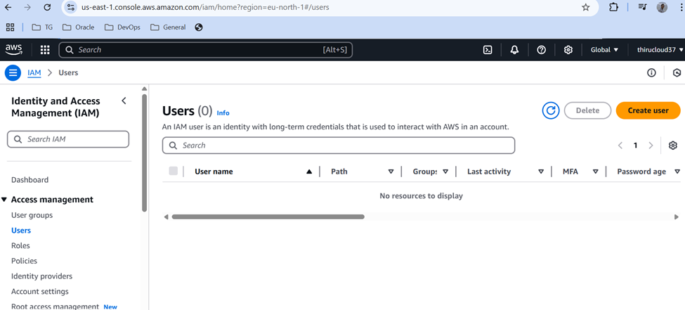Click the hexagon icon at top right

pyautogui.click(x=677, y=72)
